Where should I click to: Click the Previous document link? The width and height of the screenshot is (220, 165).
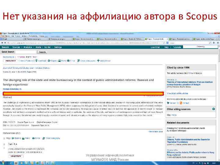coord(21,57)
